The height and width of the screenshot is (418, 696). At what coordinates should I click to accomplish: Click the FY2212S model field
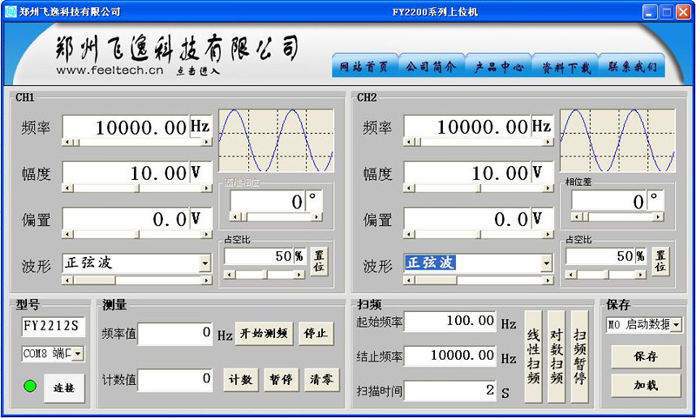point(52,327)
